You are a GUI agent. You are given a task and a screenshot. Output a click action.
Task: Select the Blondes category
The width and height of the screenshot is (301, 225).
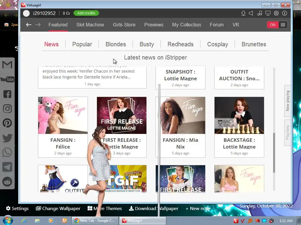pos(116,44)
